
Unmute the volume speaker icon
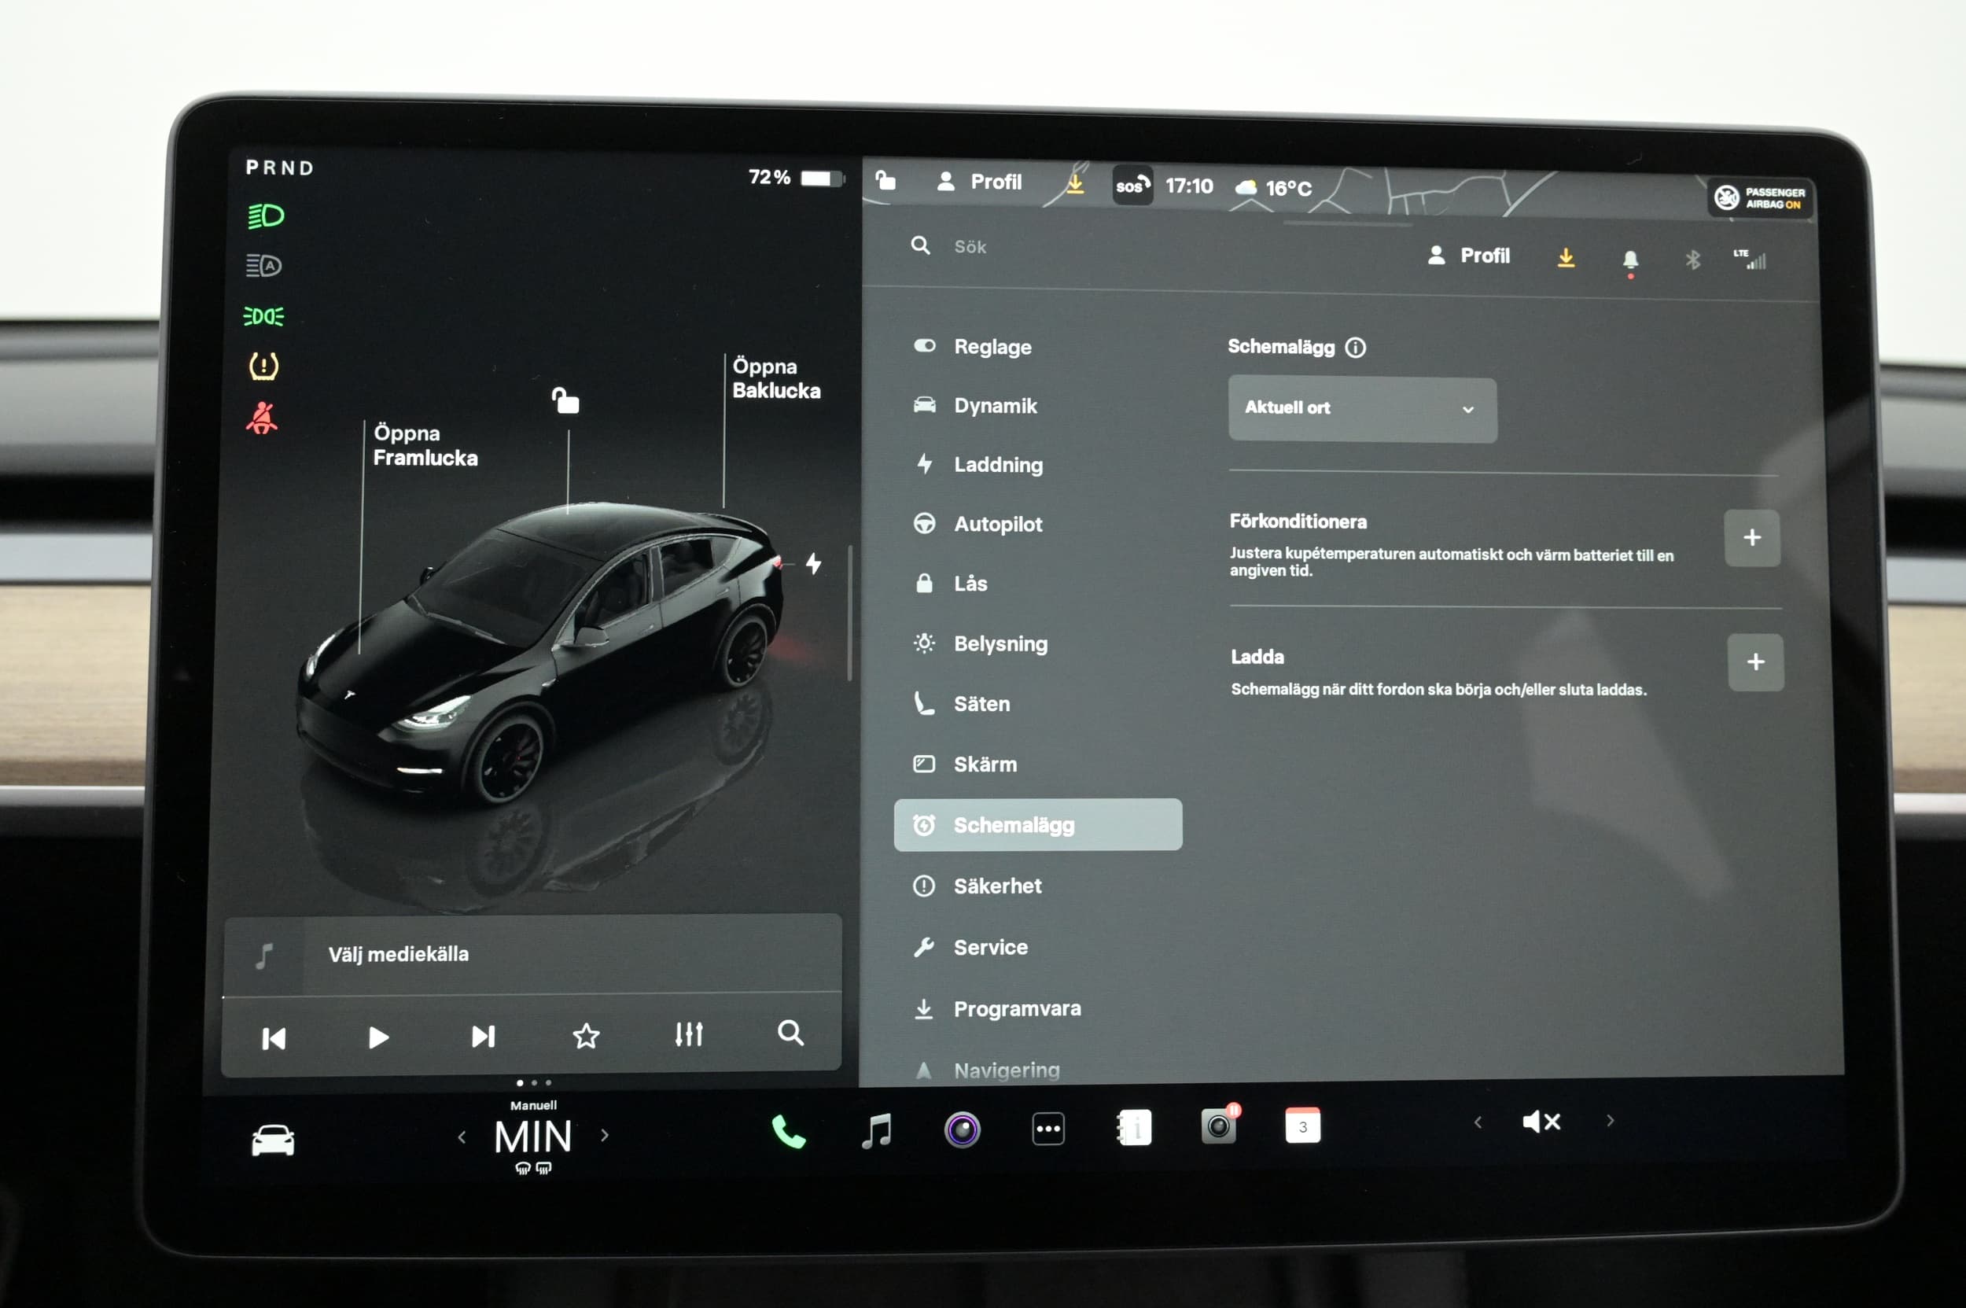(1541, 1122)
